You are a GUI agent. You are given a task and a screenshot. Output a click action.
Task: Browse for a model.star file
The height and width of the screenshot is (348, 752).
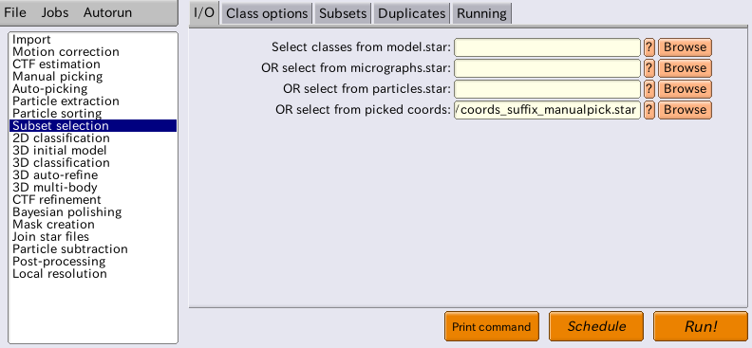685,47
